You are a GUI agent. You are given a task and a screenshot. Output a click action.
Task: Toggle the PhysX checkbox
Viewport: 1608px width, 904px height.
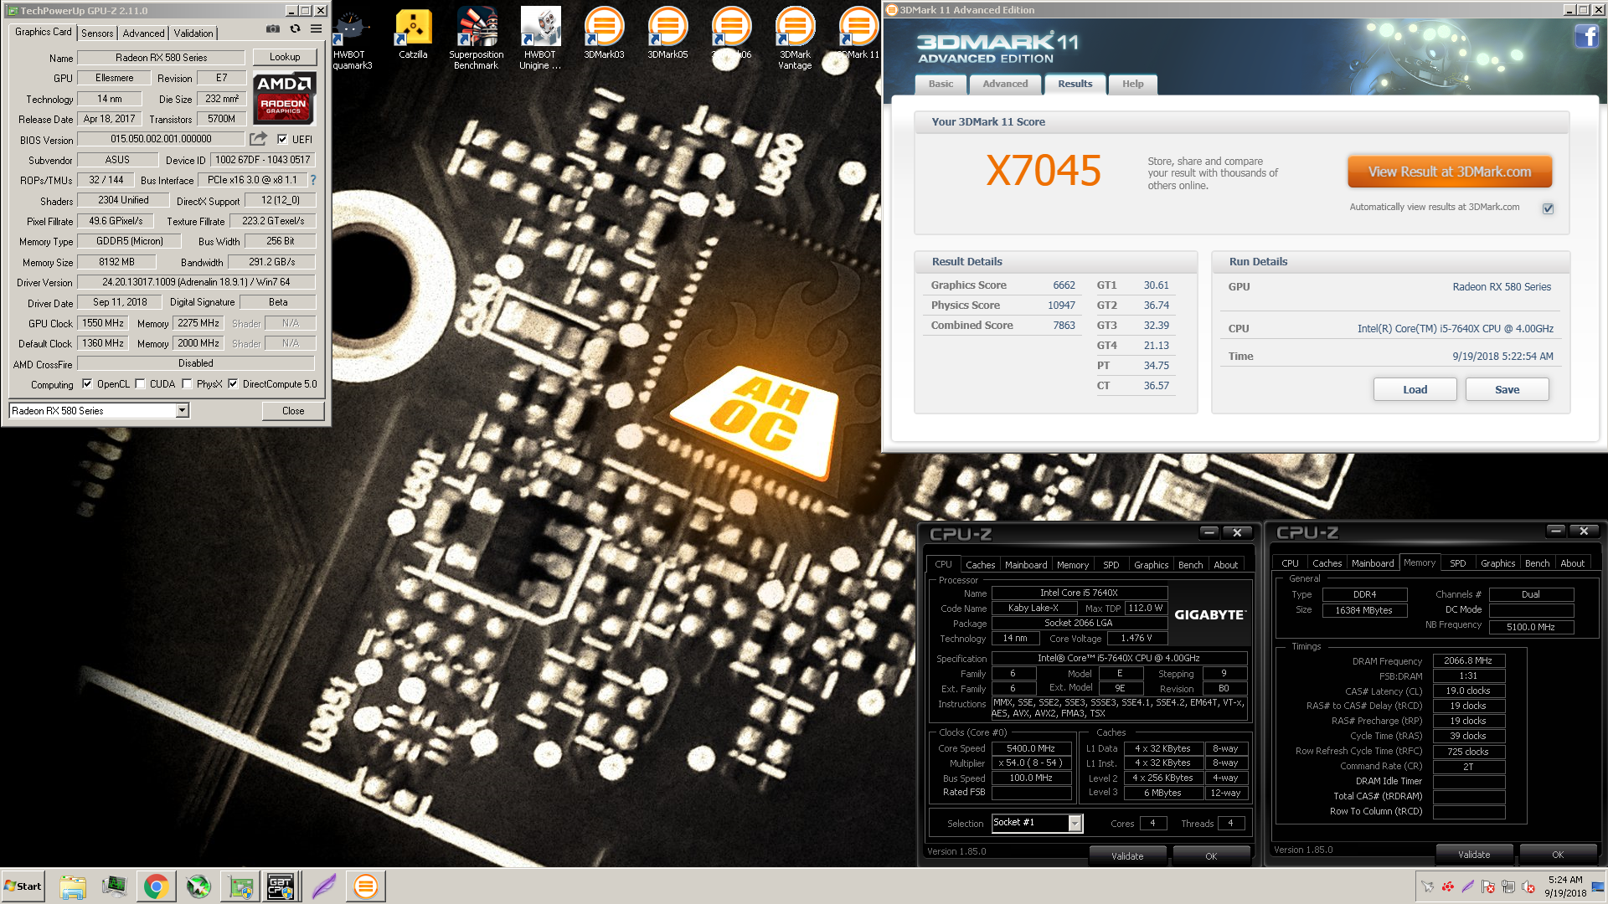pos(187,384)
